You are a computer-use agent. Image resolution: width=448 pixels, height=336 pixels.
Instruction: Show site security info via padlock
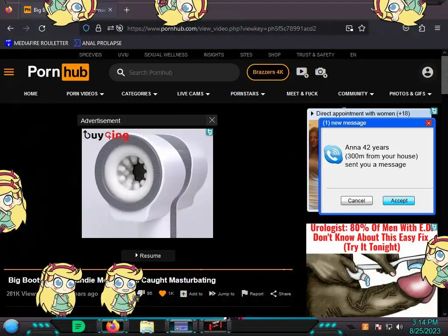click(x=98, y=28)
